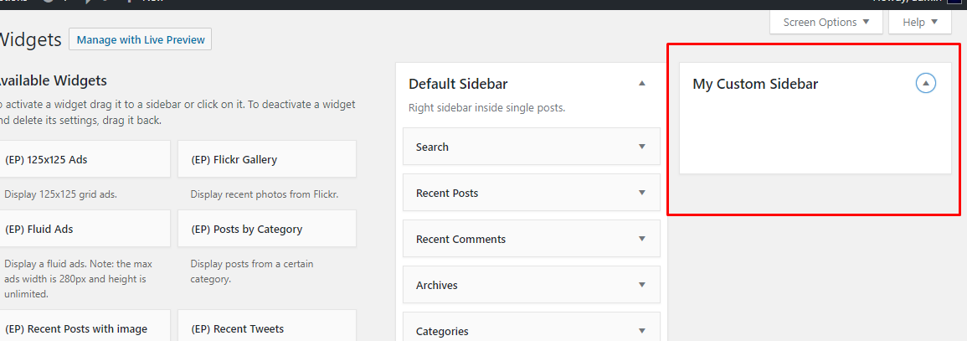
Task: Collapse My Custom Sidebar with circled arrow
Action: coord(925,83)
